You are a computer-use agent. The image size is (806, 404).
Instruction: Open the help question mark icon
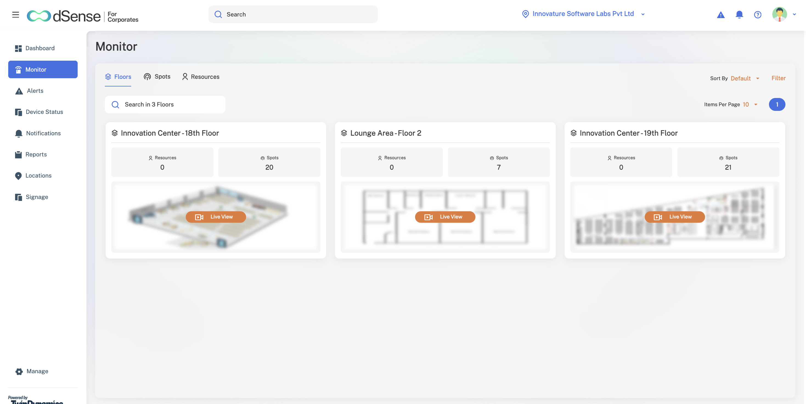point(757,15)
